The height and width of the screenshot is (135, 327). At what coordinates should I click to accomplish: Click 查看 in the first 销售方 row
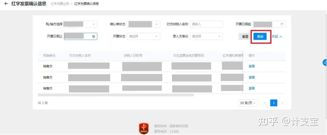click(x=252, y=66)
